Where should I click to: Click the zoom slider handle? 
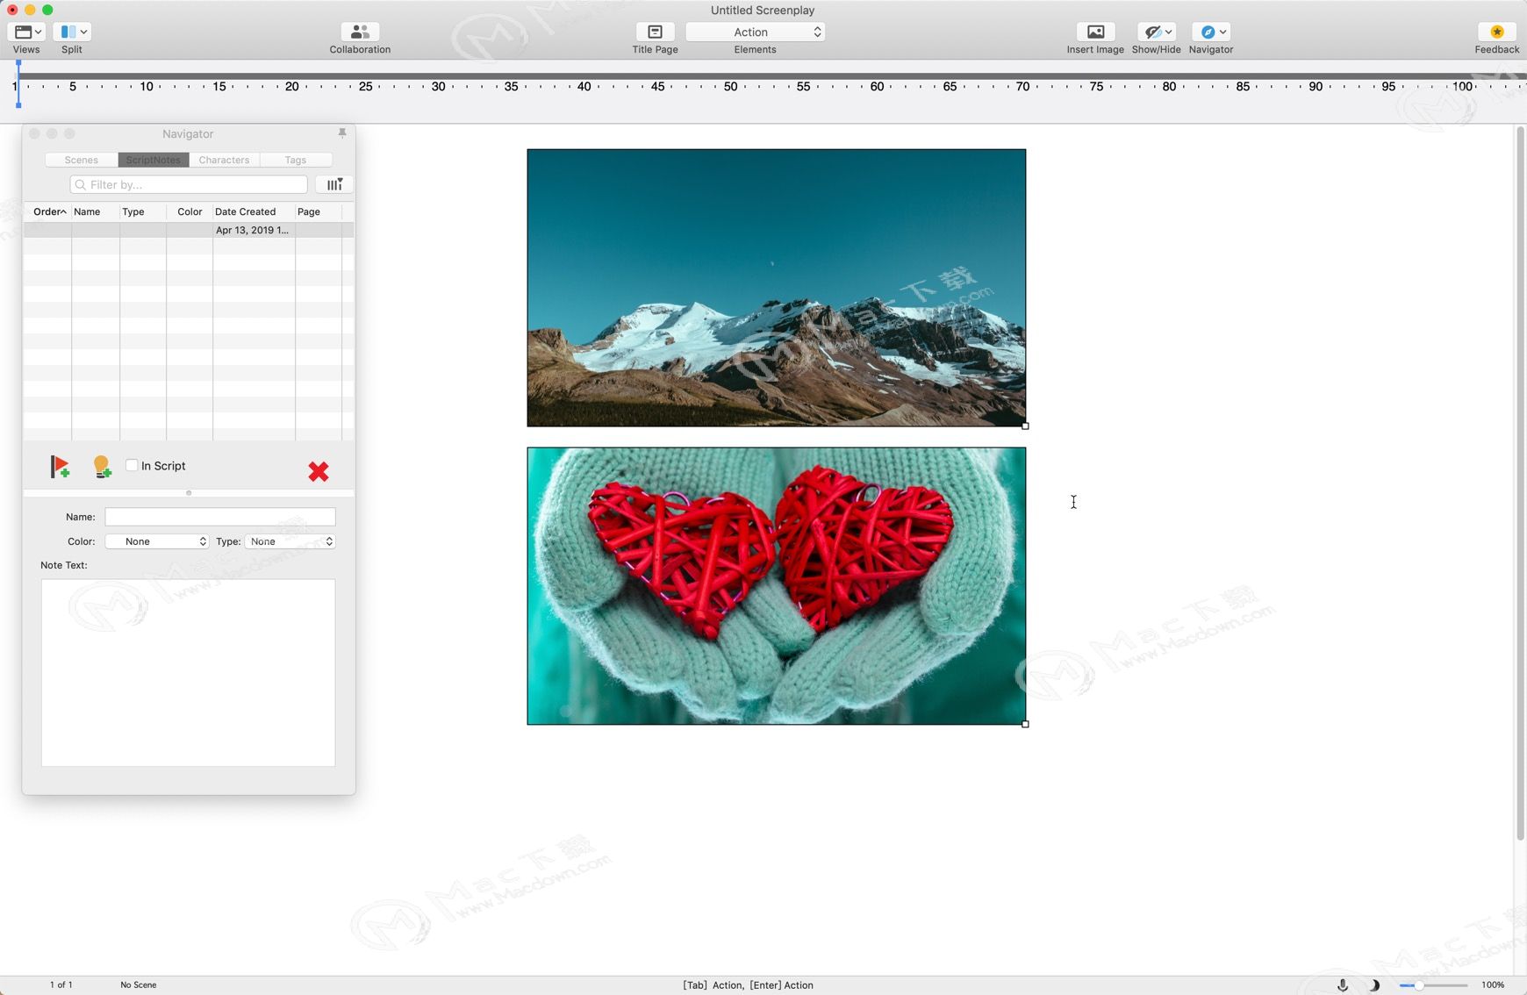(x=1418, y=985)
